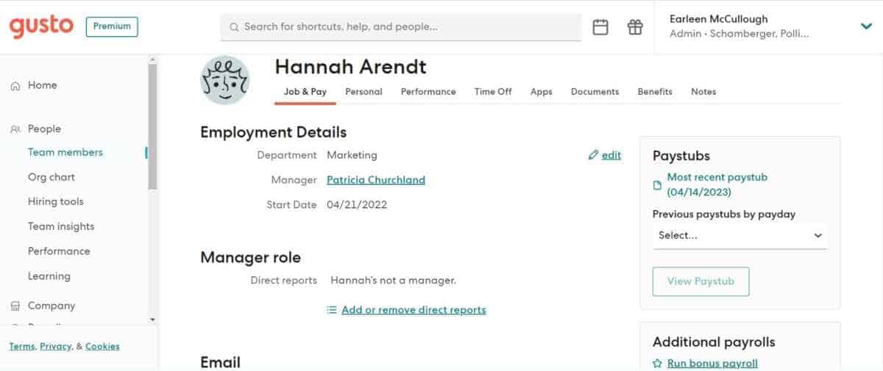This screenshot has height=371, width=883.
Task: Click Hannah Arendt's avatar image
Action: (225, 80)
